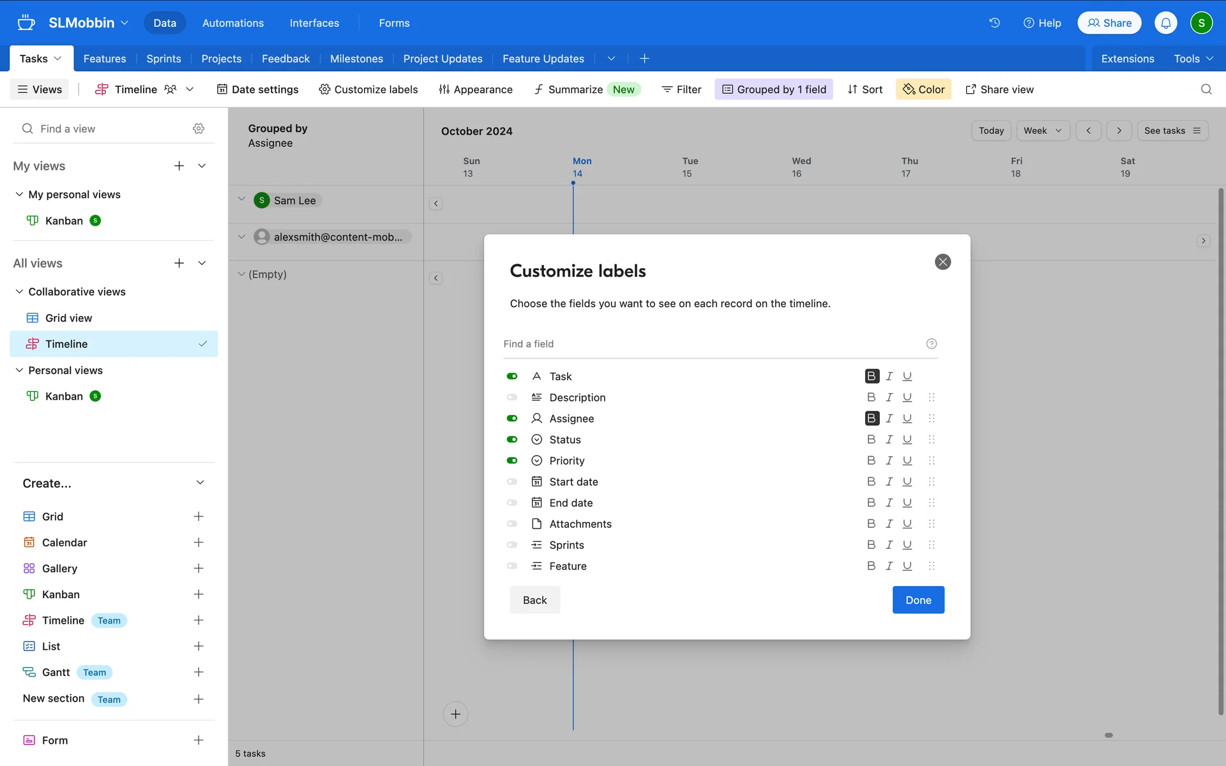
Task: Switch to Milestones table tab
Action: 356,59
